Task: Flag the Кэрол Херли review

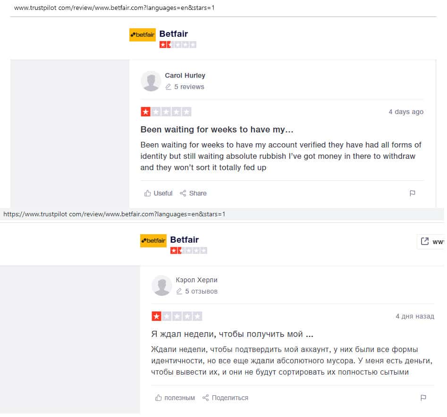Action: point(423,398)
